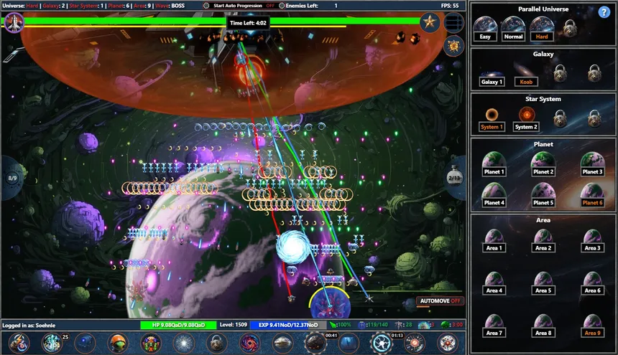Click the Logged in as: Soehnle text
618x355 pixels.
click(x=29, y=326)
